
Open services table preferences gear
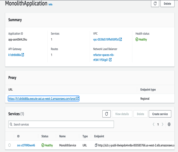click(169, 124)
